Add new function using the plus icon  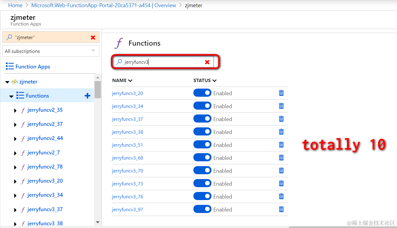[87, 96]
